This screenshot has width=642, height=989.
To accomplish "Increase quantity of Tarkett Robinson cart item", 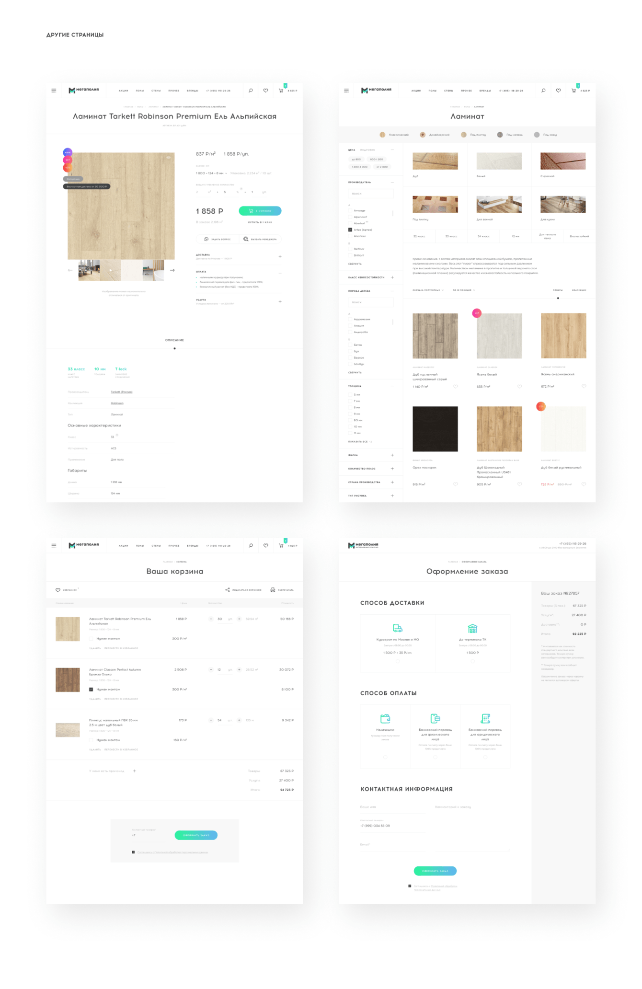I will (x=239, y=619).
